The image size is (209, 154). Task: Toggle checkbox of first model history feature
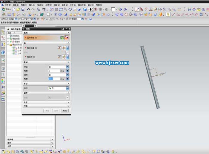pyautogui.click(x=14, y=48)
